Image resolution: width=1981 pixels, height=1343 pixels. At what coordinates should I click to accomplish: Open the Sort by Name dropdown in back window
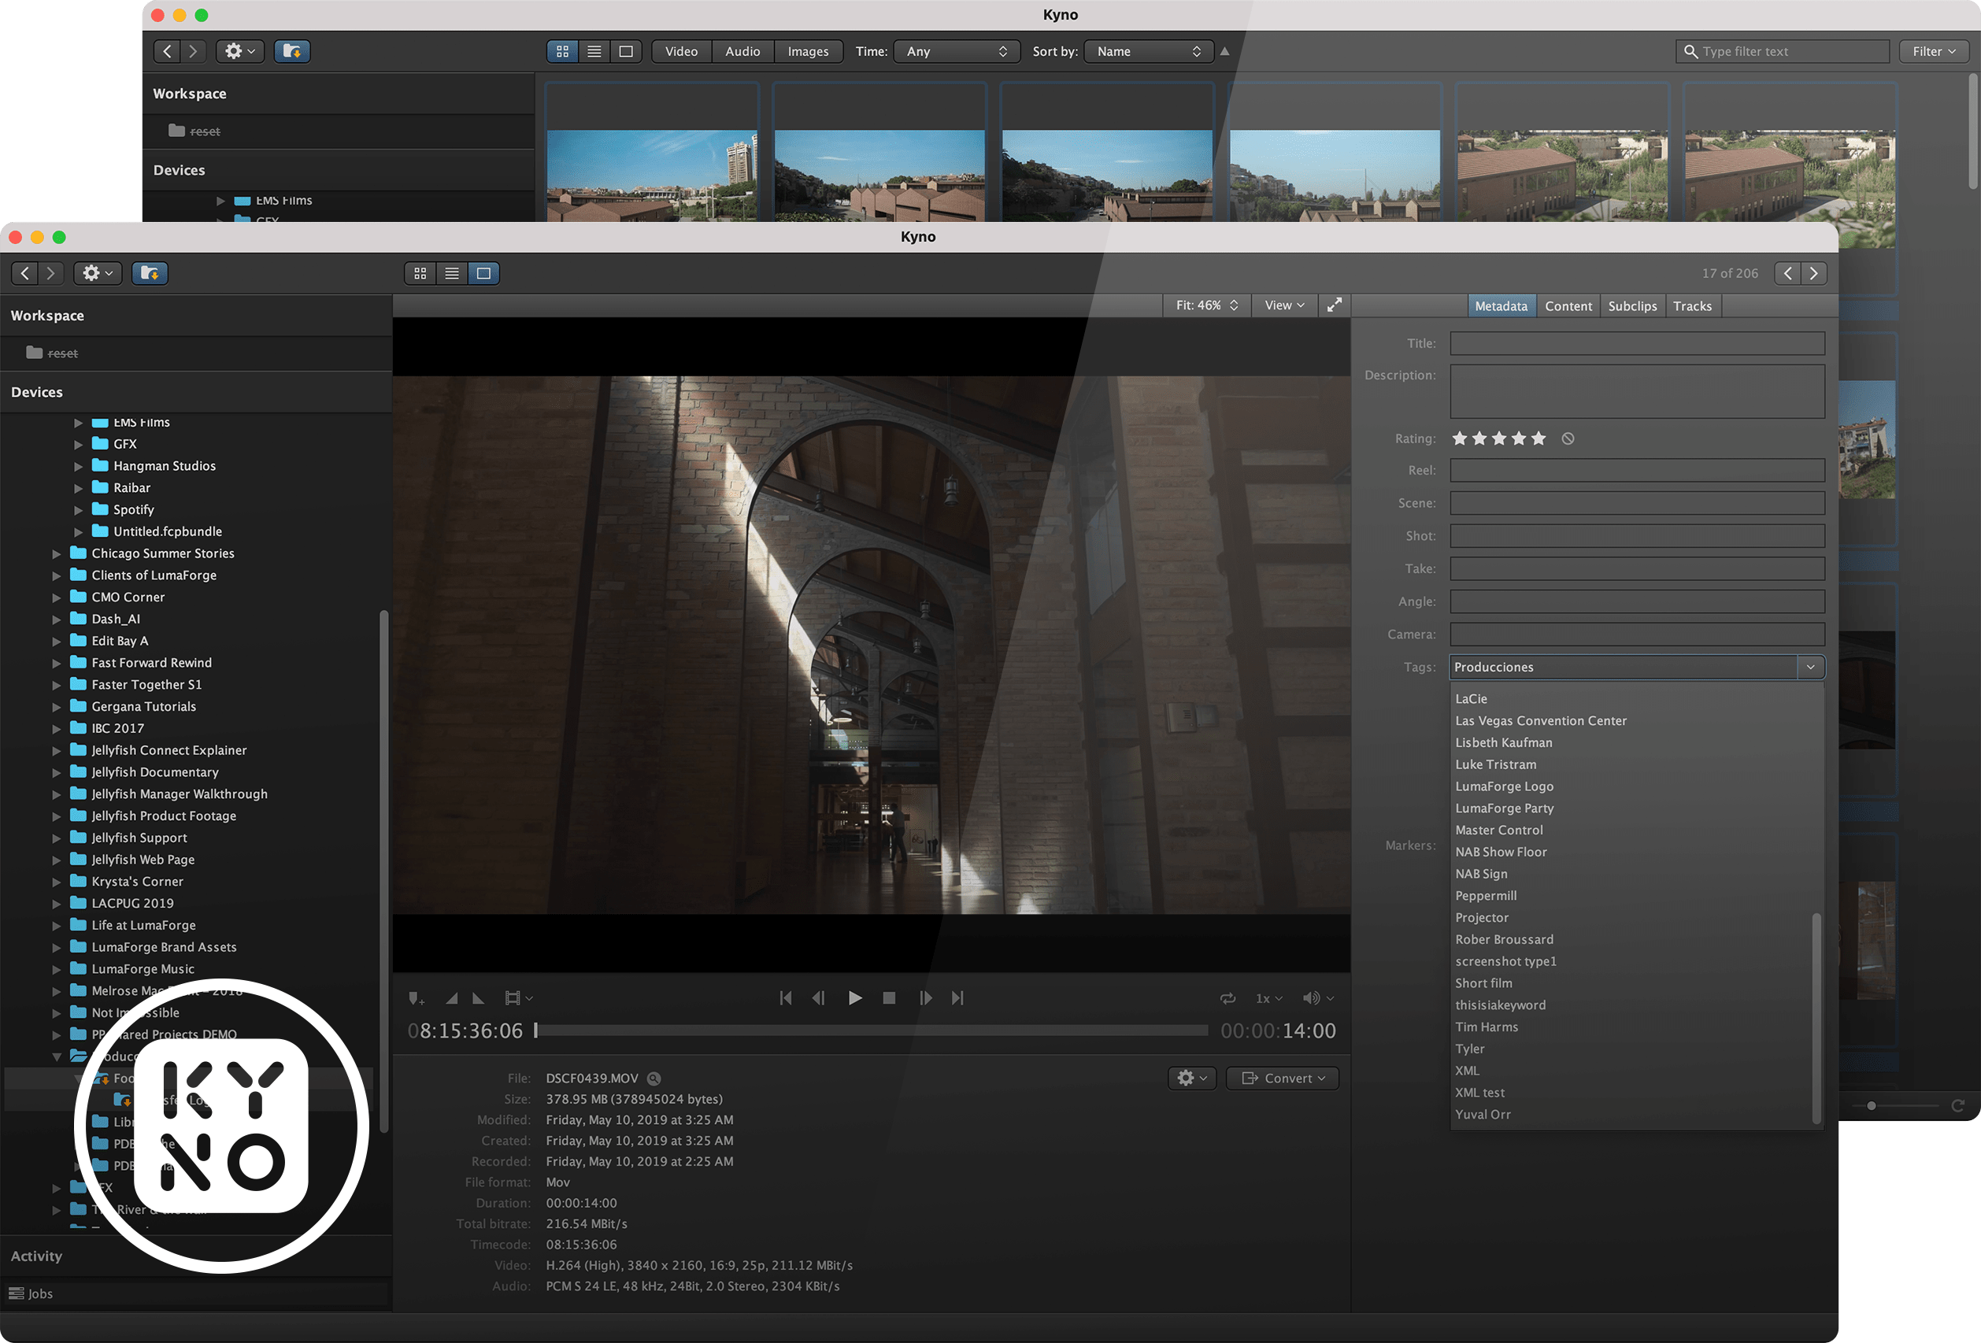[x=1149, y=51]
